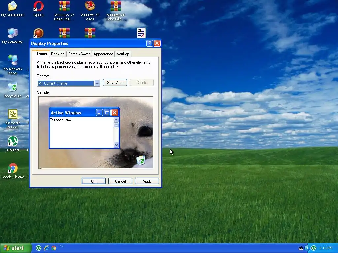This screenshot has width=338, height=253.
Task: Launch µTorrent from the desktop
Action: 13,144
